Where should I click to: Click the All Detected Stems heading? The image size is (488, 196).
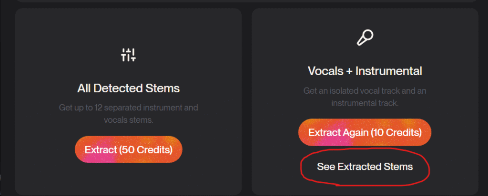[128, 88]
